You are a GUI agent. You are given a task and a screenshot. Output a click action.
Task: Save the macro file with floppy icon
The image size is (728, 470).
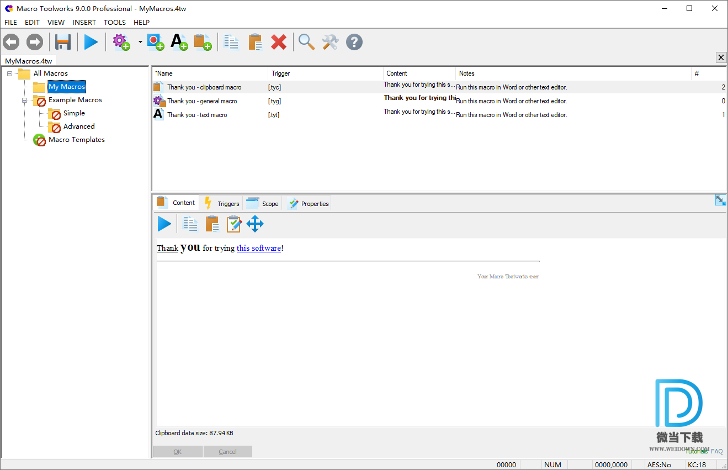pos(63,42)
